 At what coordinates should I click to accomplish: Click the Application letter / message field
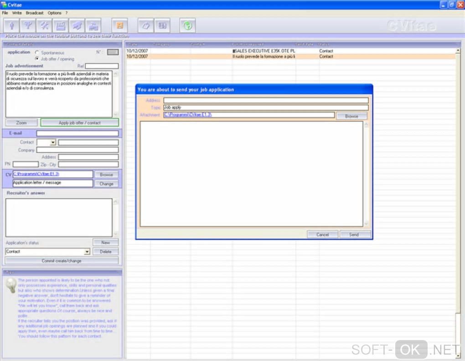click(53, 183)
